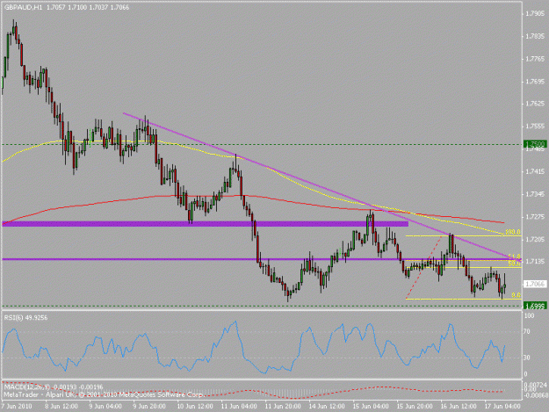Screen dimensions: 549x412
Task: Click the RSI 30 level value
Action: [x=528, y=358]
